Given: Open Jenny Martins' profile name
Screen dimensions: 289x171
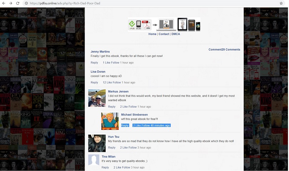Looking at the screenshot, I should [100, 52].
